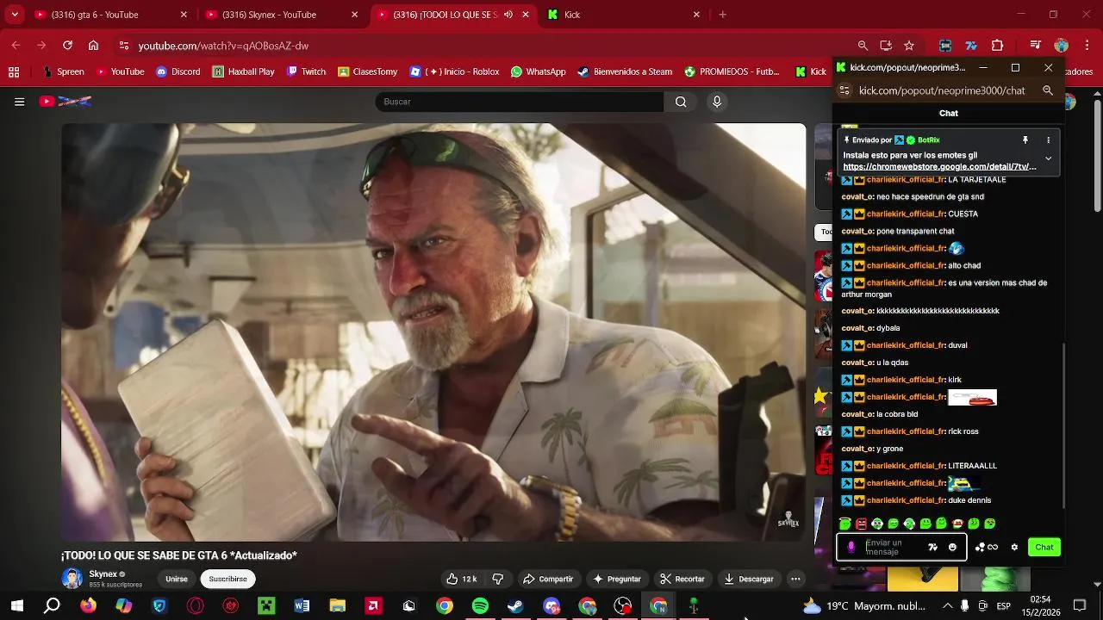Screen dimensions: 1103x620
Task: Open the Windows Start menu
Action: click(x=16, y=606)
